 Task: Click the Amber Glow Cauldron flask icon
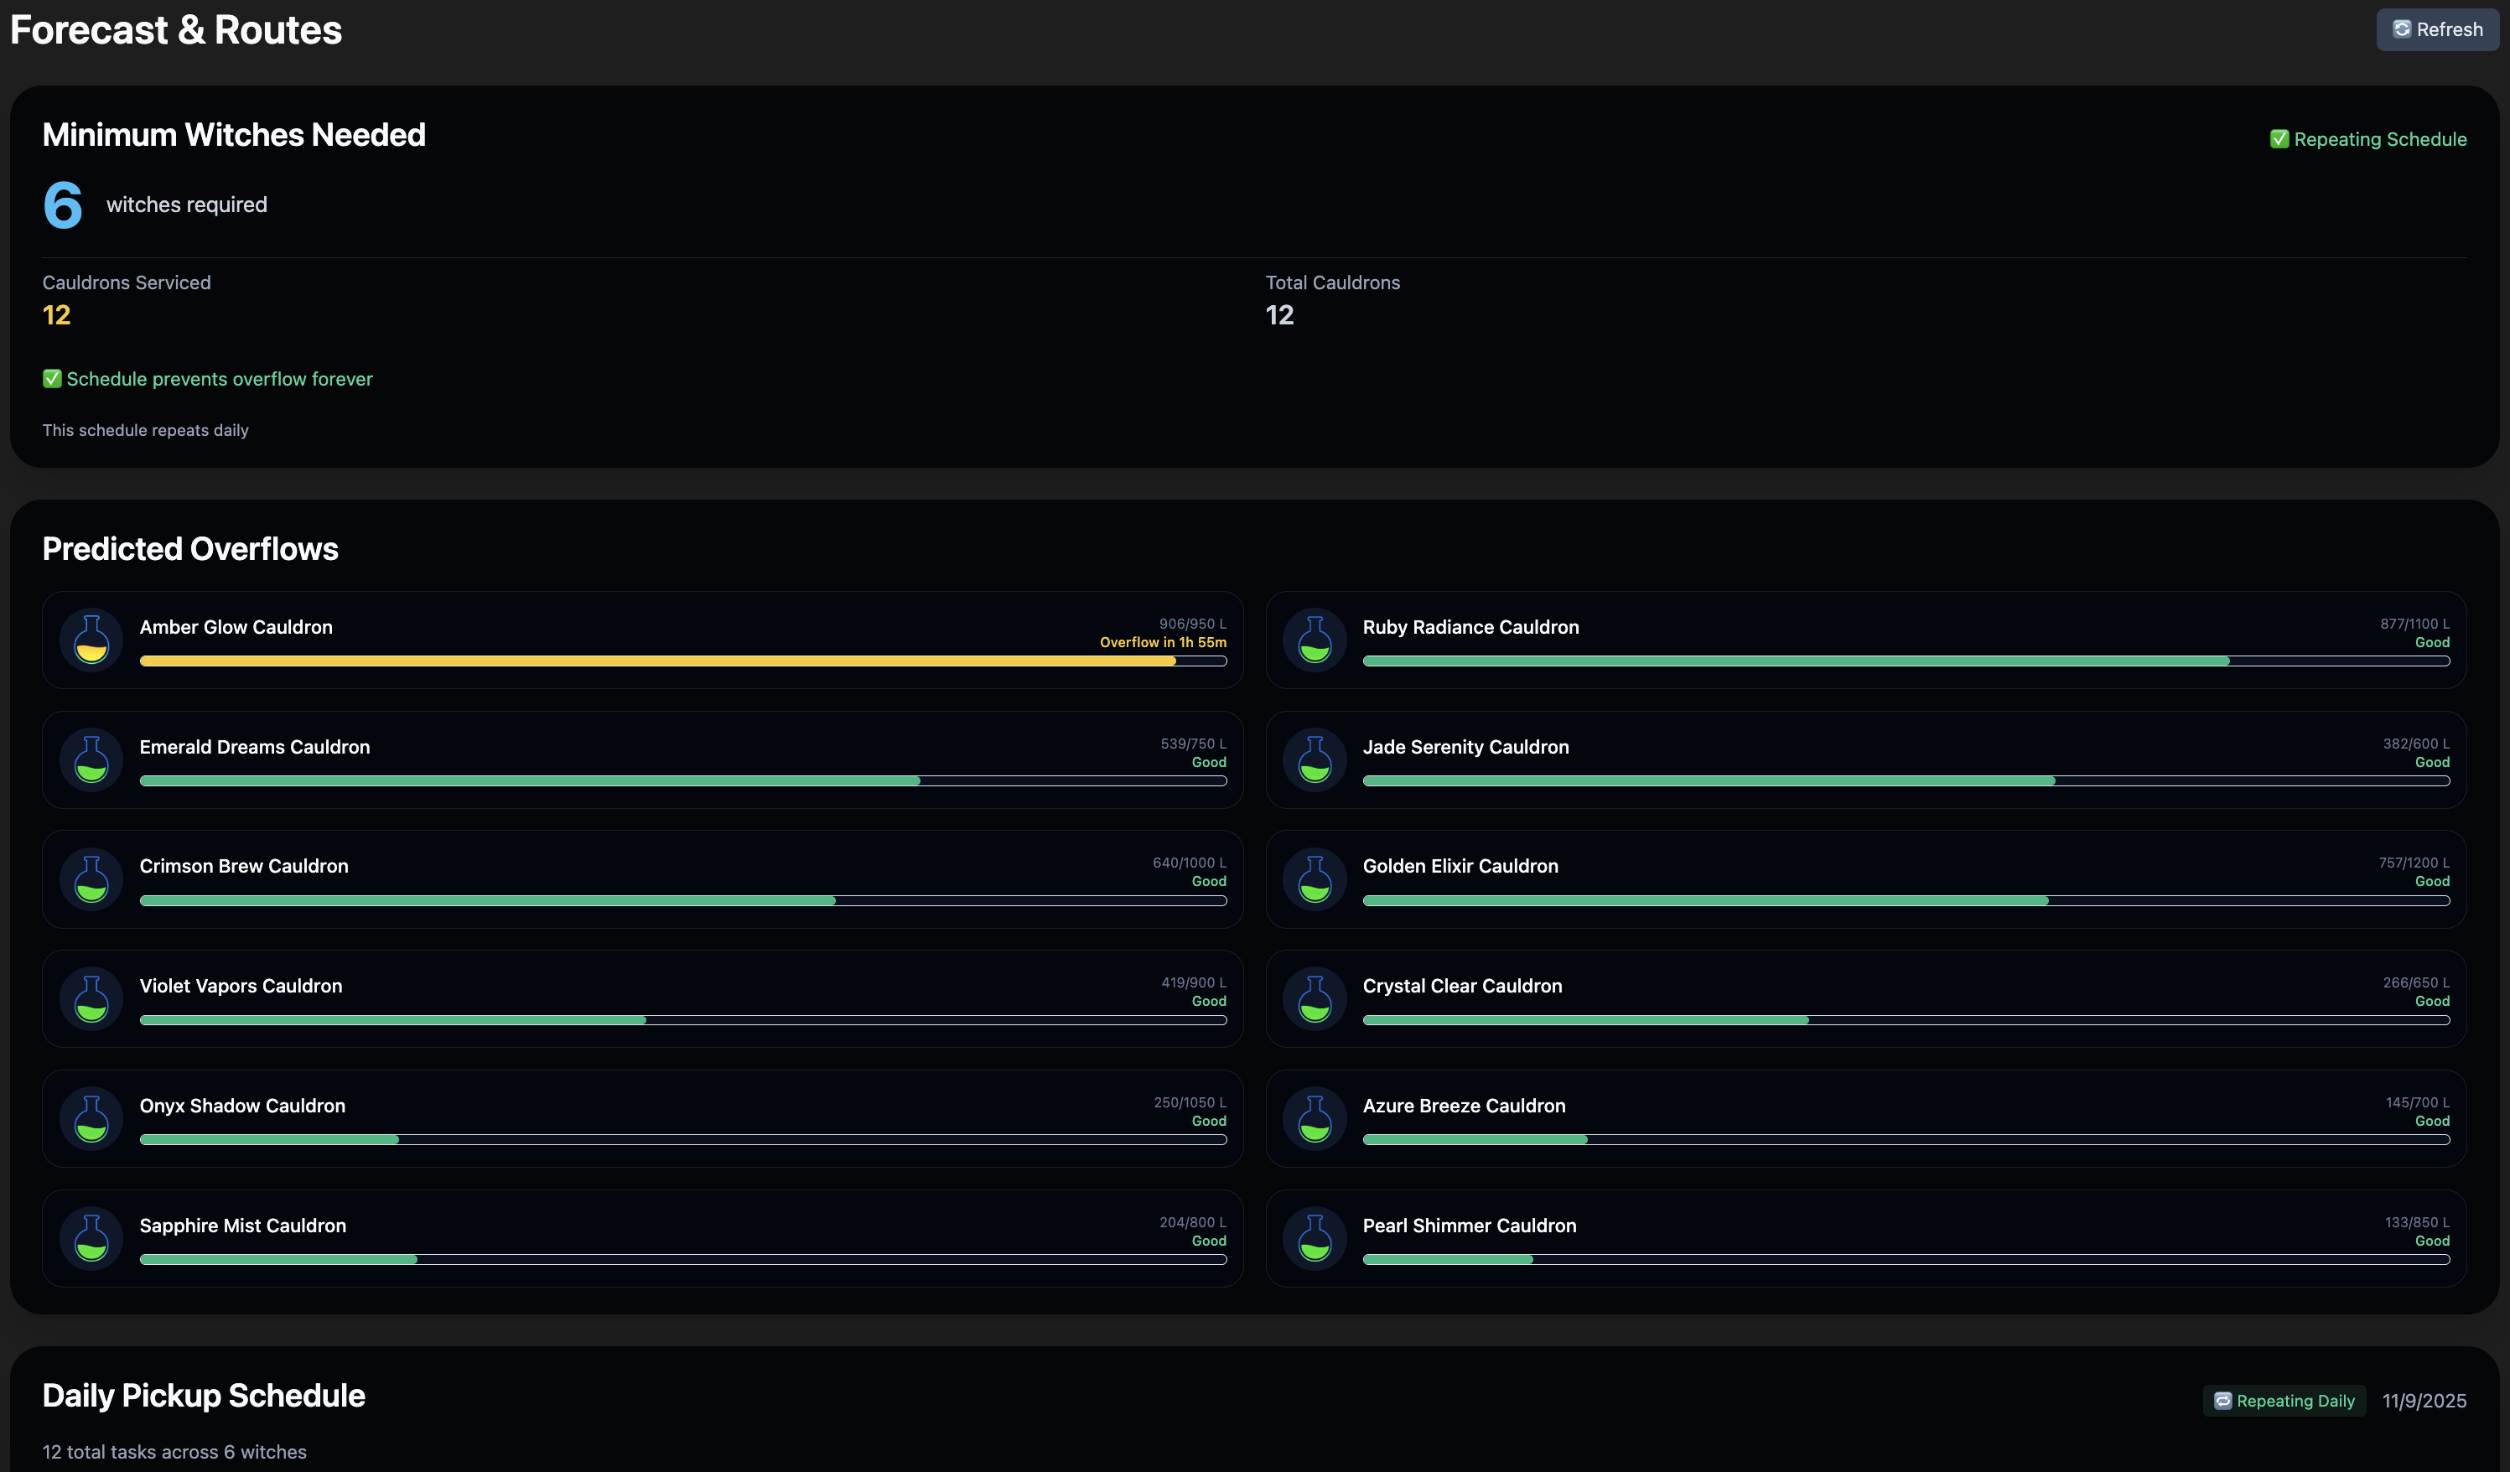[x=91, y=640]
